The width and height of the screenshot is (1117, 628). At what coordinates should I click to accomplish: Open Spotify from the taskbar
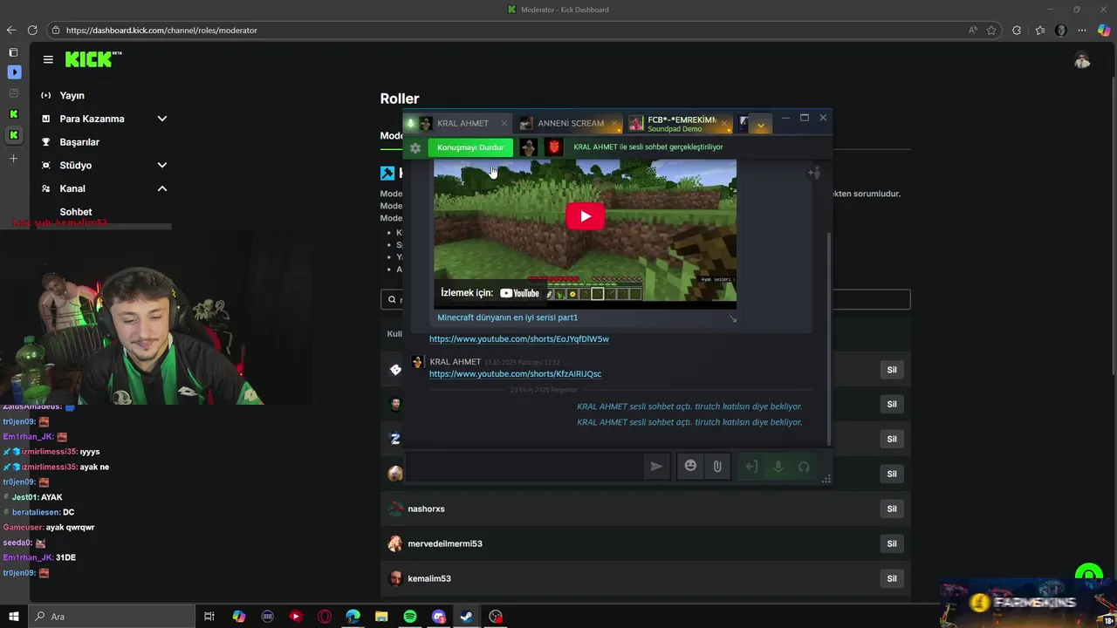(x=410, y=617)
